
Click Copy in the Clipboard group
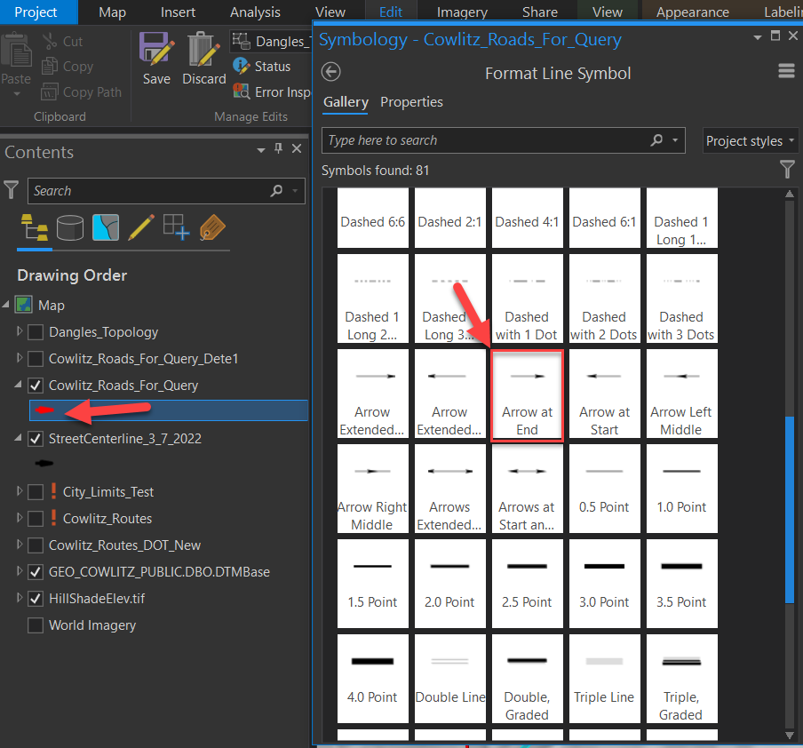[67, 66]
